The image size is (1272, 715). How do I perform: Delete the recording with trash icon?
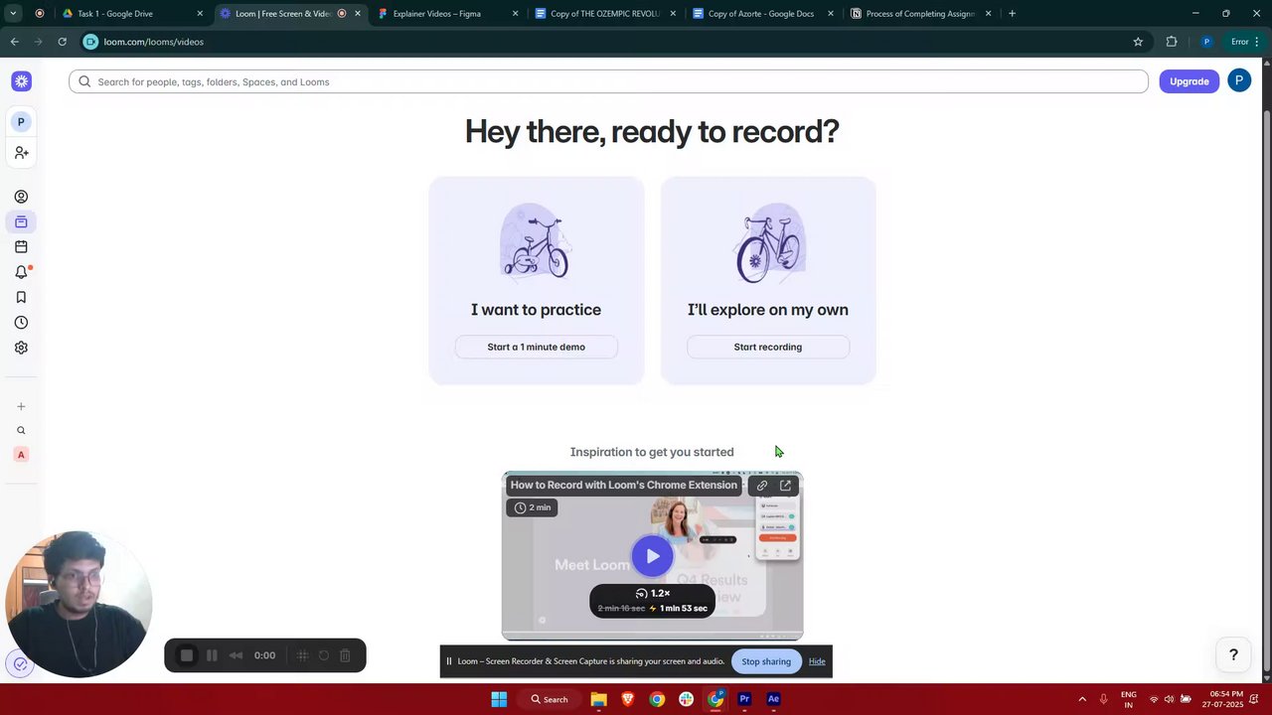(345, 655)
